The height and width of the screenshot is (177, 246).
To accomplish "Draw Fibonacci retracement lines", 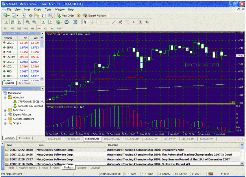I will click(127, 22).
